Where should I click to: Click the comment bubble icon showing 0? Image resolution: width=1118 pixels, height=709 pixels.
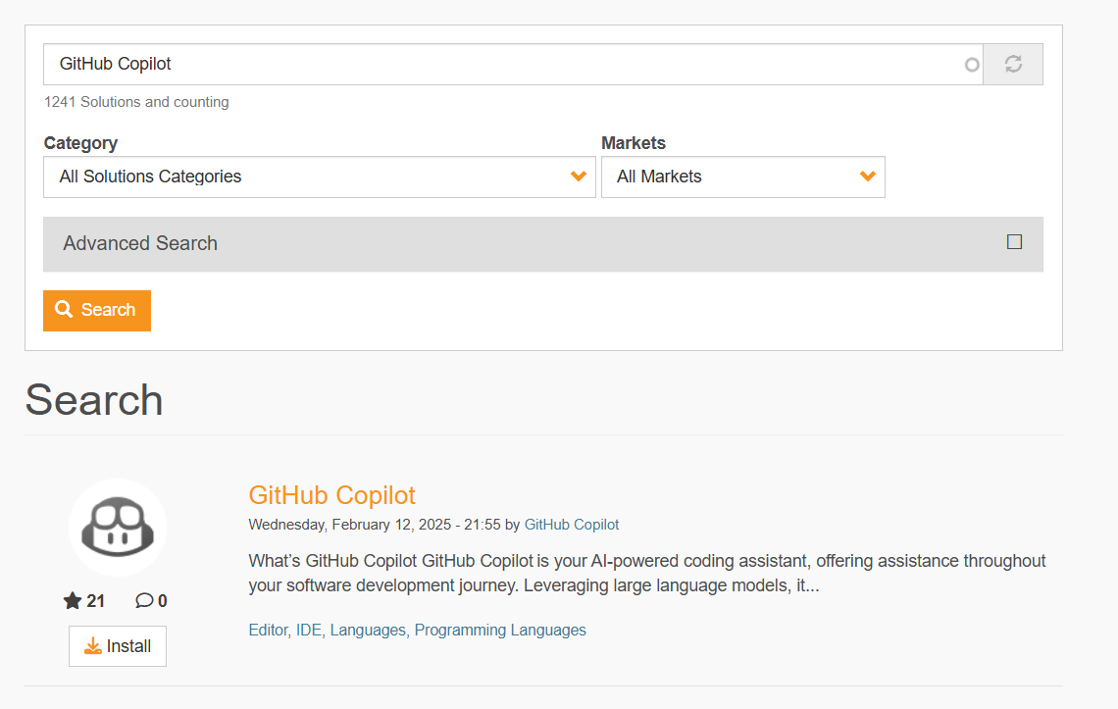click(x=143, y=600)
